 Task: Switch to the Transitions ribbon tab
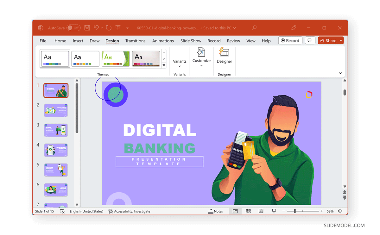135,40
